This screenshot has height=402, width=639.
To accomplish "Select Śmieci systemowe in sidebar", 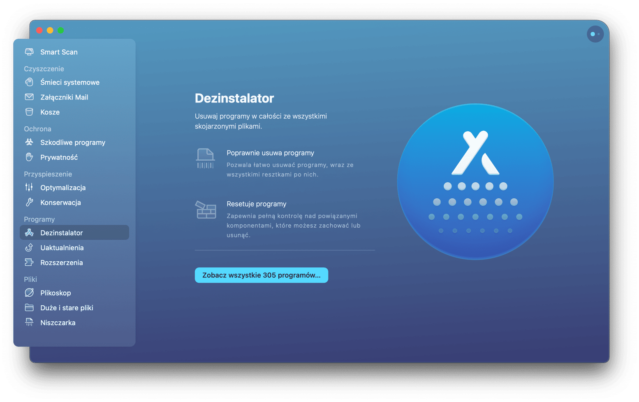I will 74,82.
